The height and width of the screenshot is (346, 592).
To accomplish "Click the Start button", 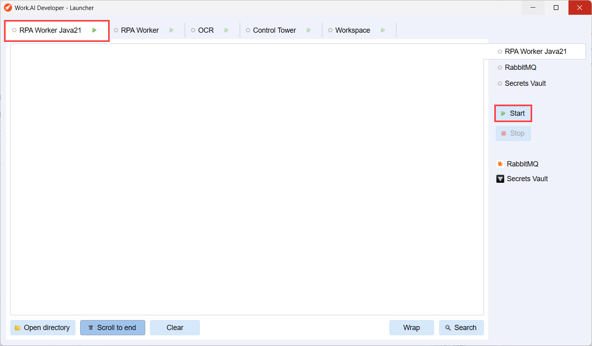I will (x=513, y=113).
